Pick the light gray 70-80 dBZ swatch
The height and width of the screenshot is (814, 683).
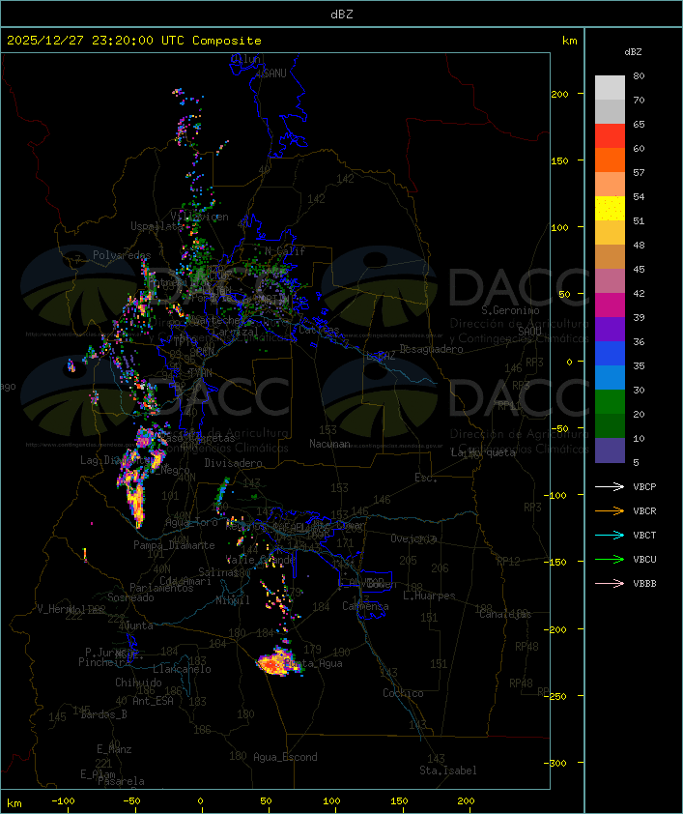(x=610, y=88)
